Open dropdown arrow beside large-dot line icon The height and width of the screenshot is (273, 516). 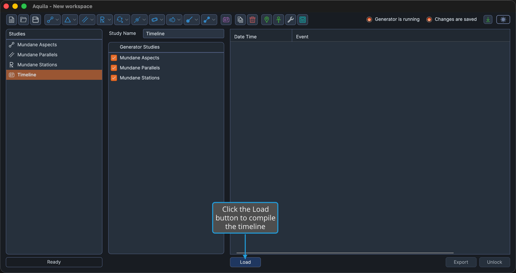(196, 20)
